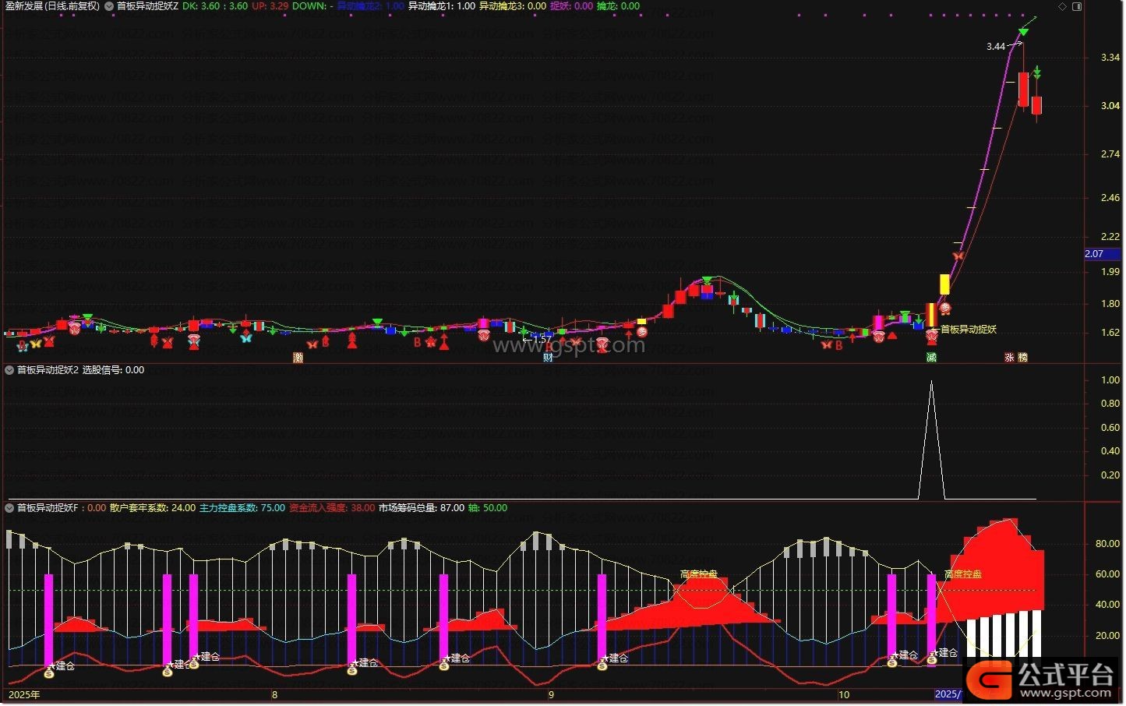Toggle the side panel layout icon
The height and width of the screenshot is (706, 1126).
pos(1077,6)
